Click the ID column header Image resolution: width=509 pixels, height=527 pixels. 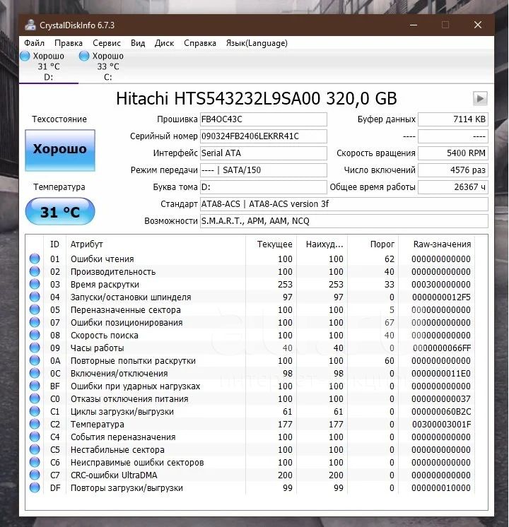tap(55, 244)
